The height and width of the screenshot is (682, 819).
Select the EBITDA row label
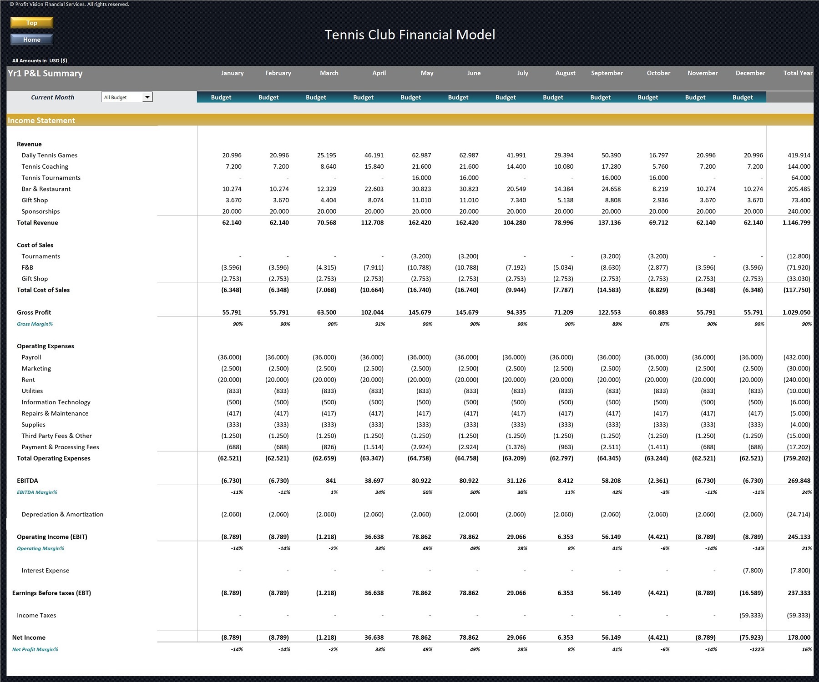pos(27,481)
